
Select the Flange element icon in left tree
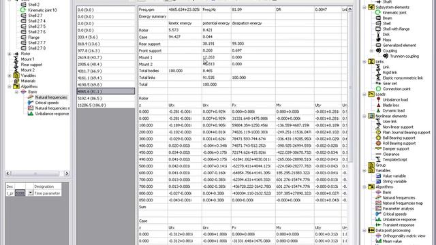[x=23, y=37]
